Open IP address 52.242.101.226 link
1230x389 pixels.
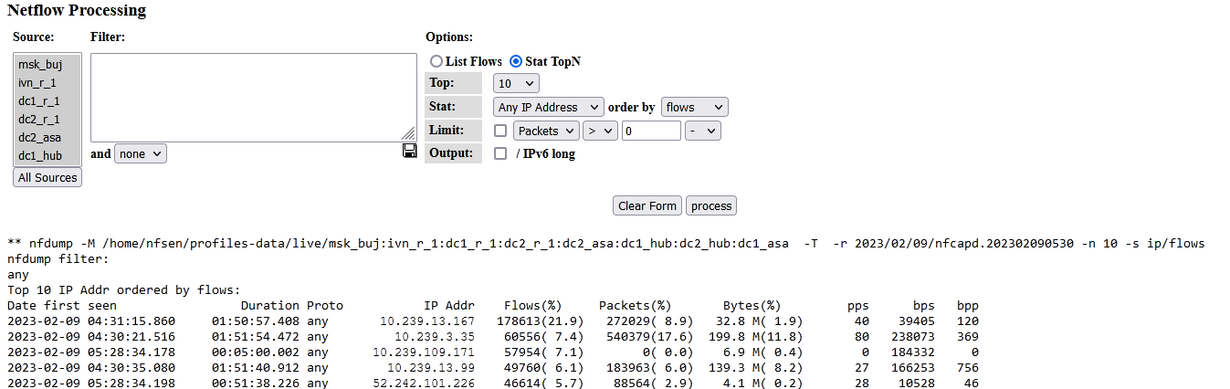click(424, 383)
